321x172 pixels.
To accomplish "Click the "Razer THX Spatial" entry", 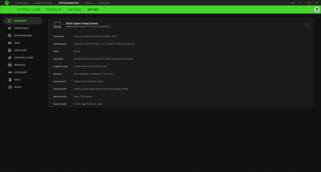I will tap(83, 96).
